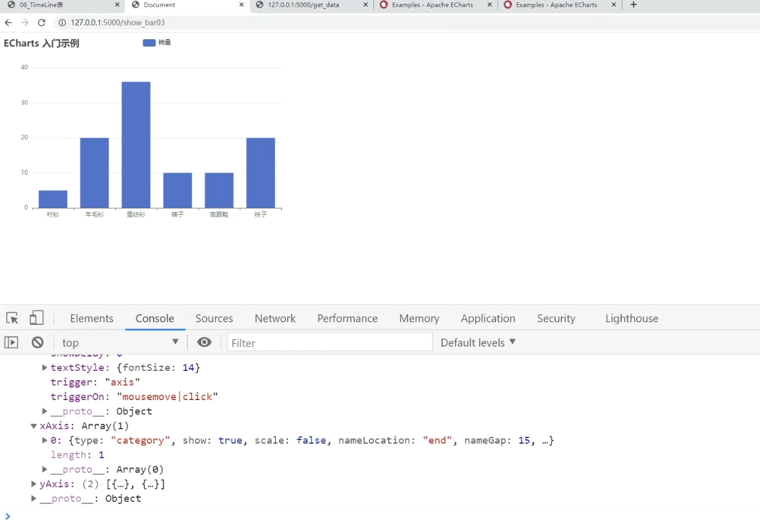Expand the yAxis (2) entry

pyautogui.click(x=34, y=484)
